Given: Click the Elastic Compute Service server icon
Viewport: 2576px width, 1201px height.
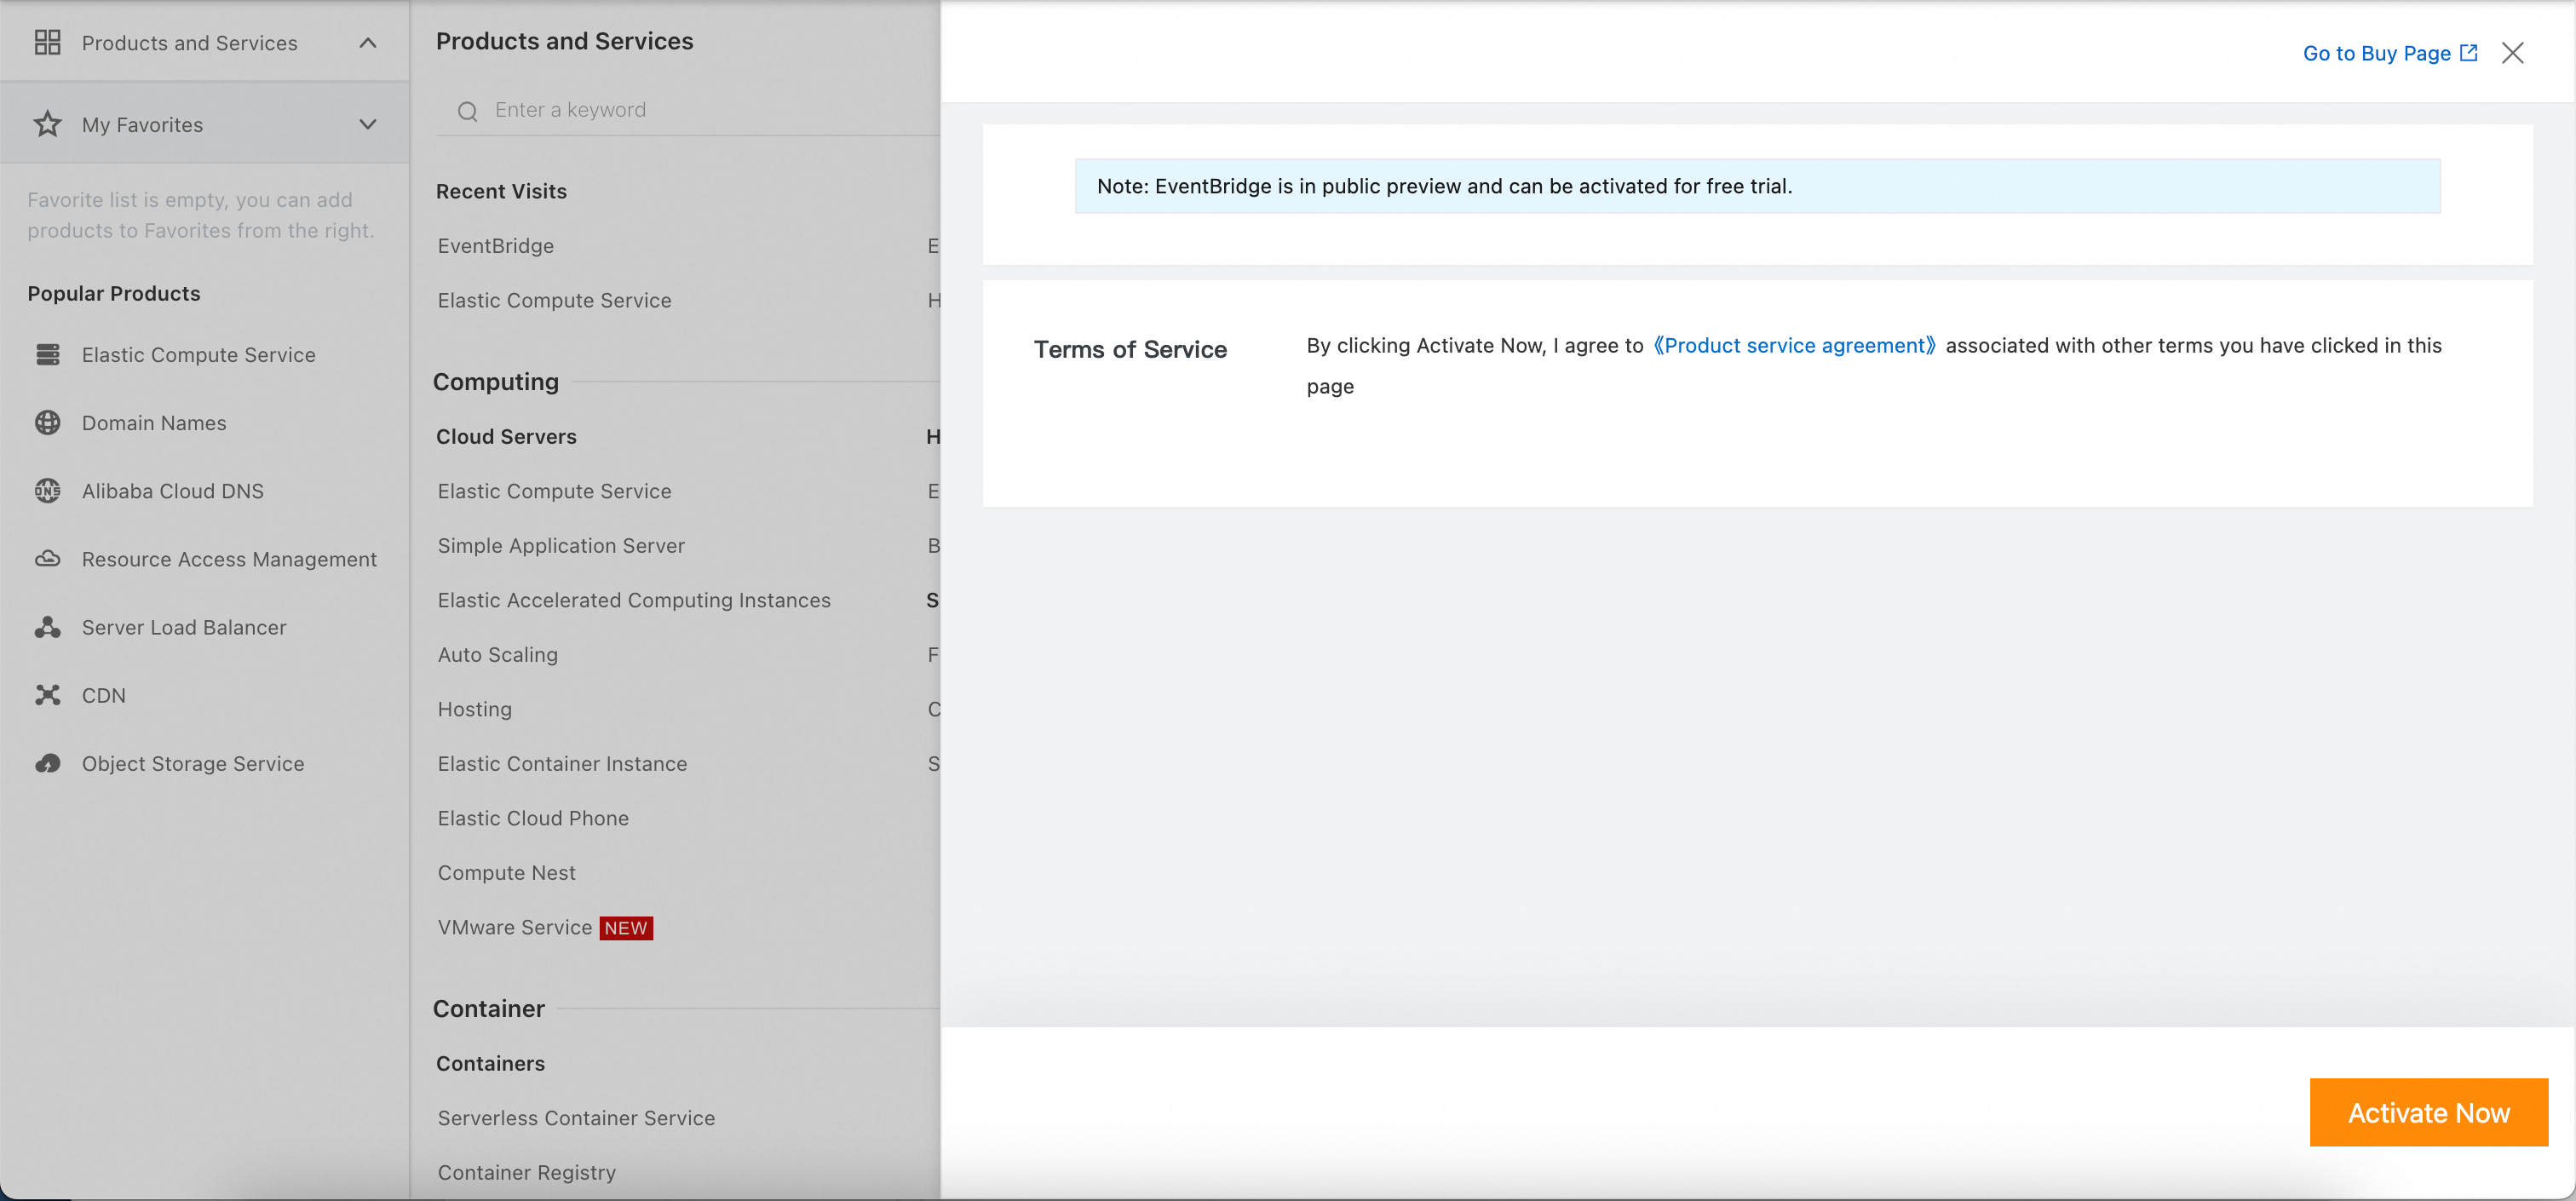Looking at the screenshot, I should tap(47, 354).
